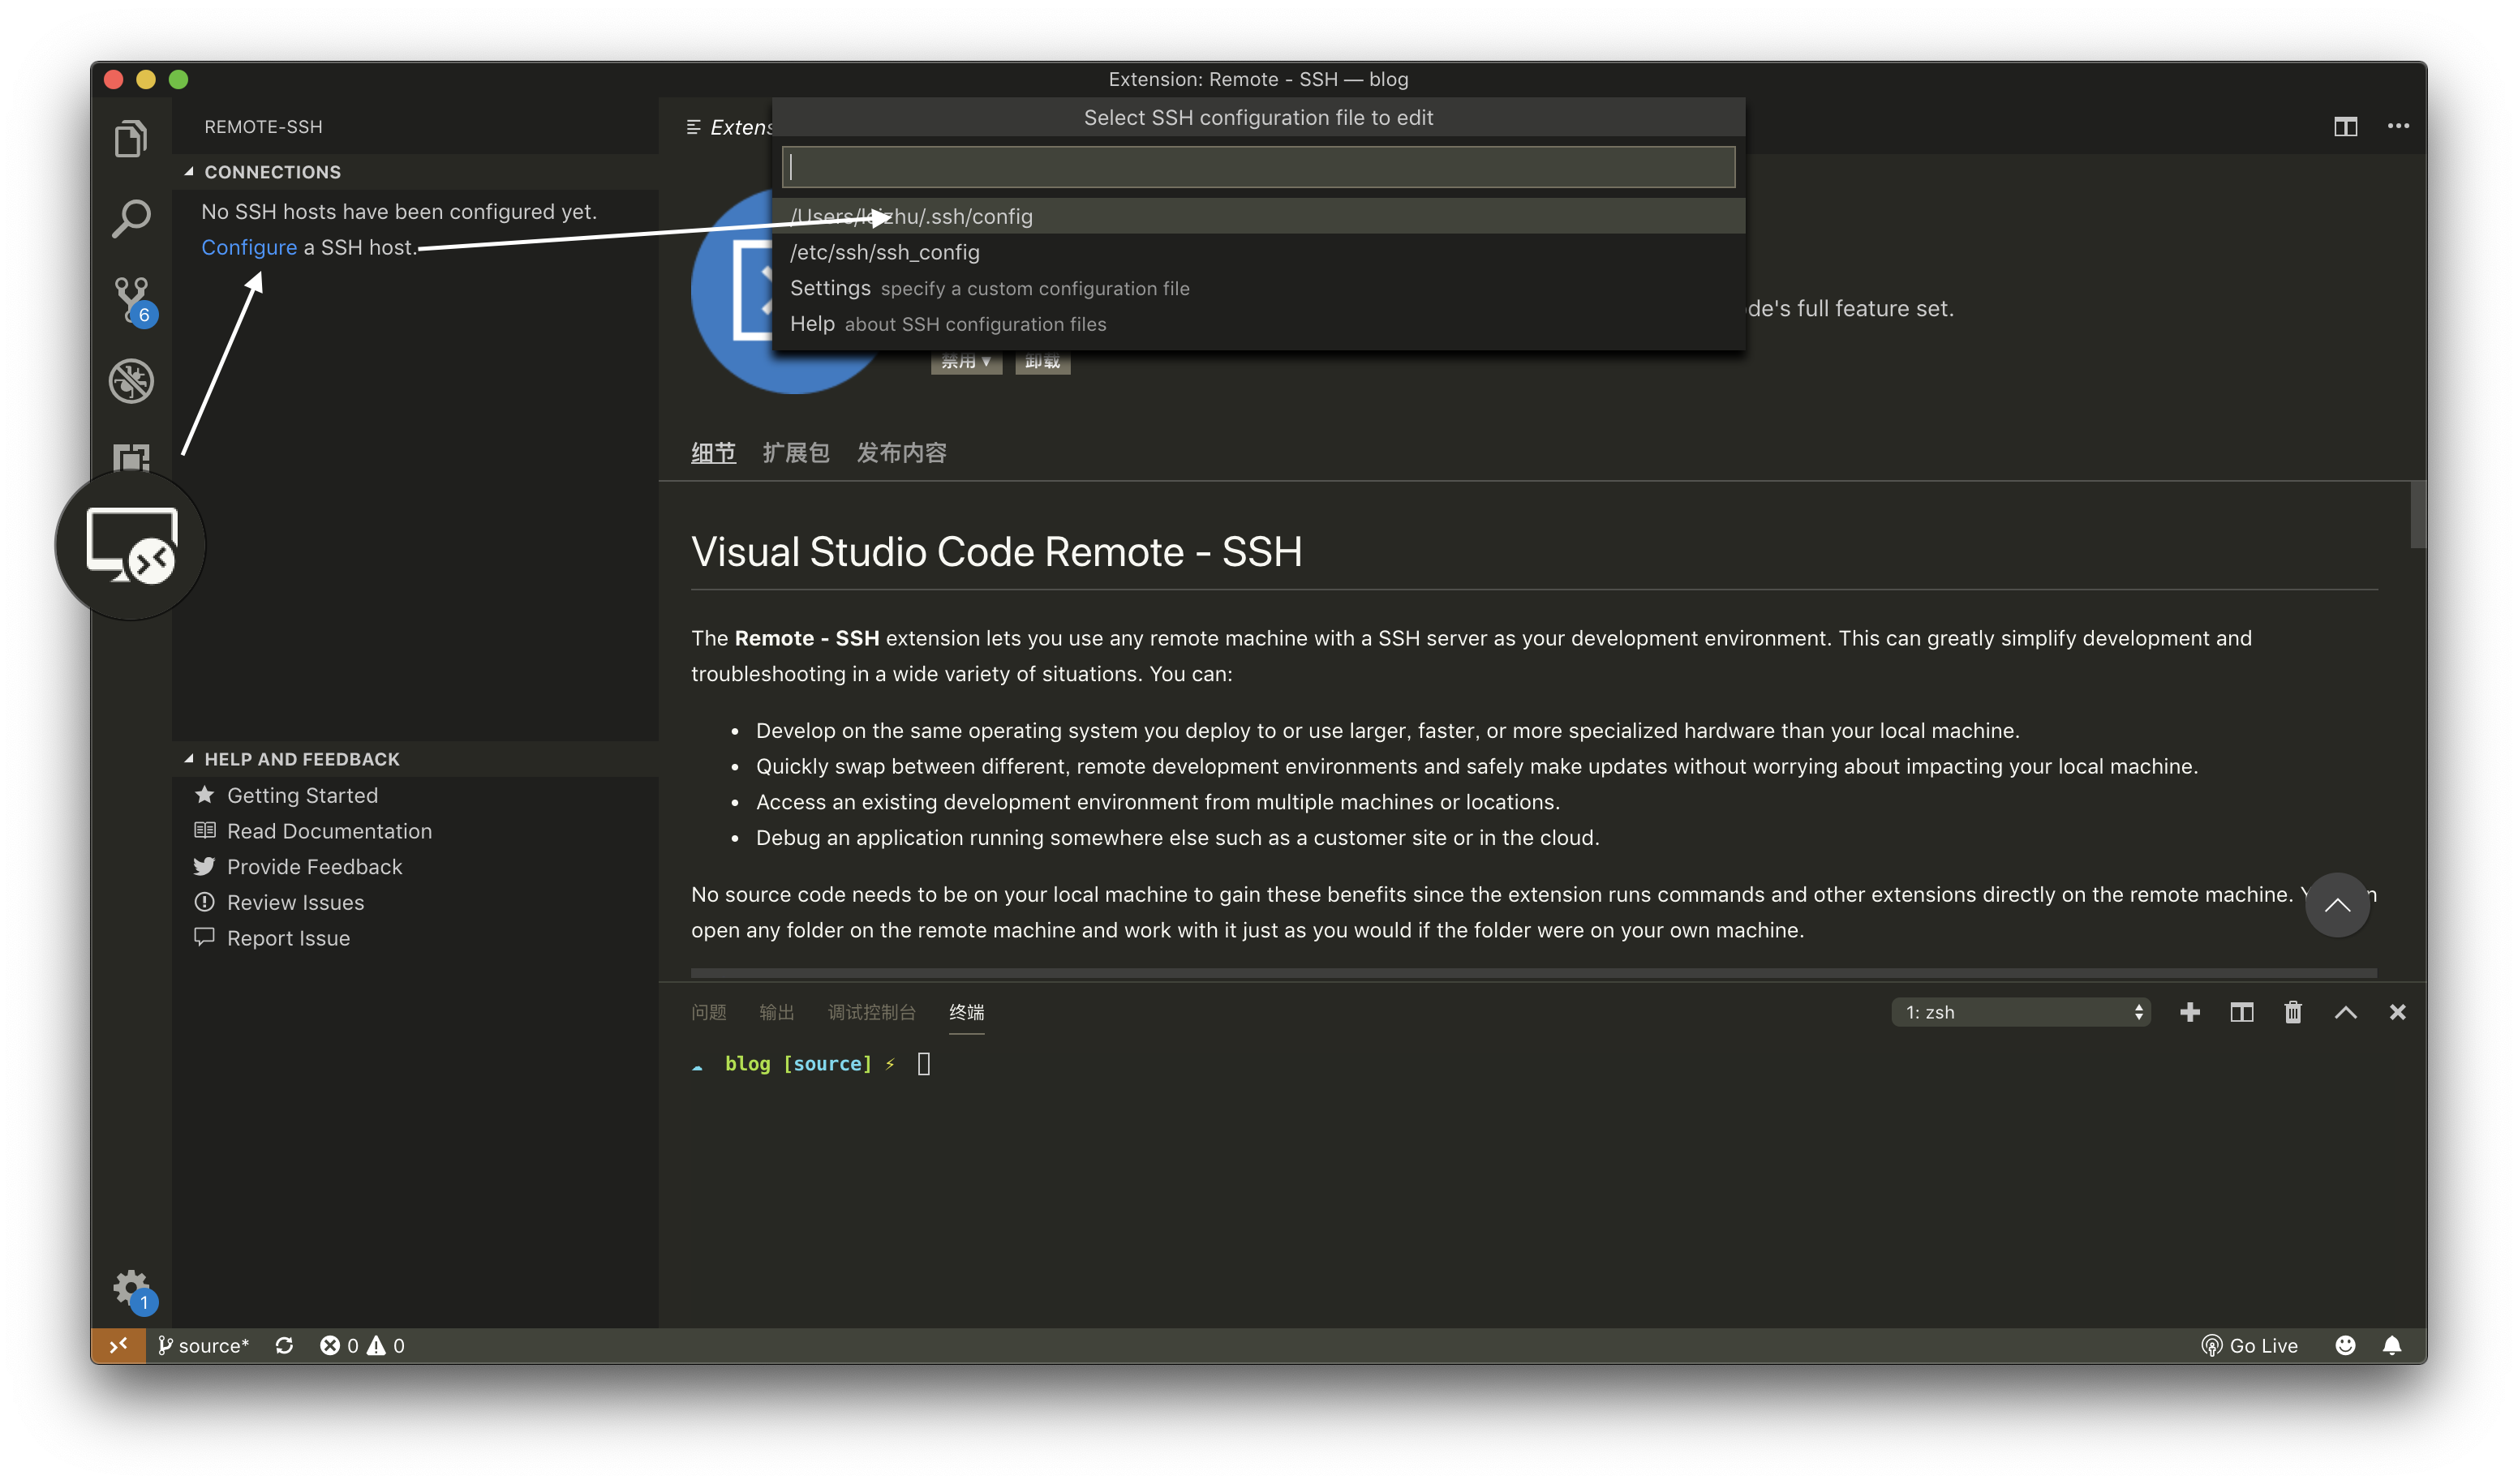Viewport: 2518px width, 1484px height.
Task: Select /etc/ssh/ssh_config from the quick pick
Action: coord(884,252)
